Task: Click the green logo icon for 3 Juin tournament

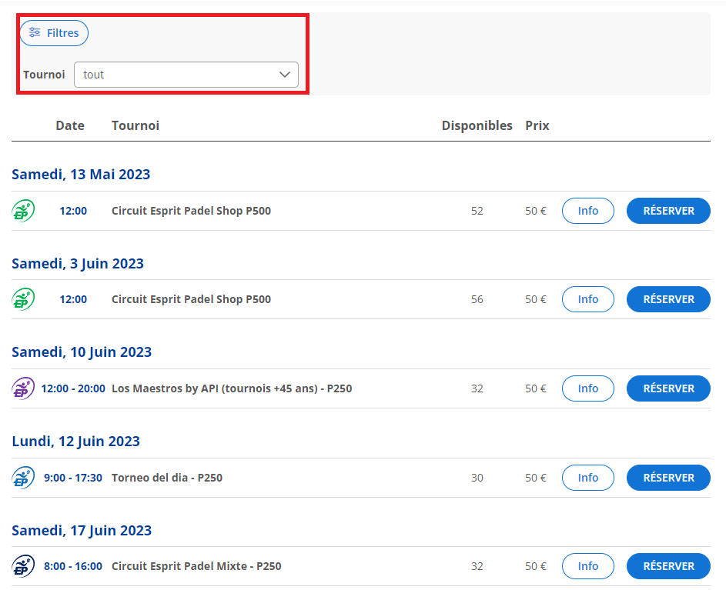Action: 23,299
